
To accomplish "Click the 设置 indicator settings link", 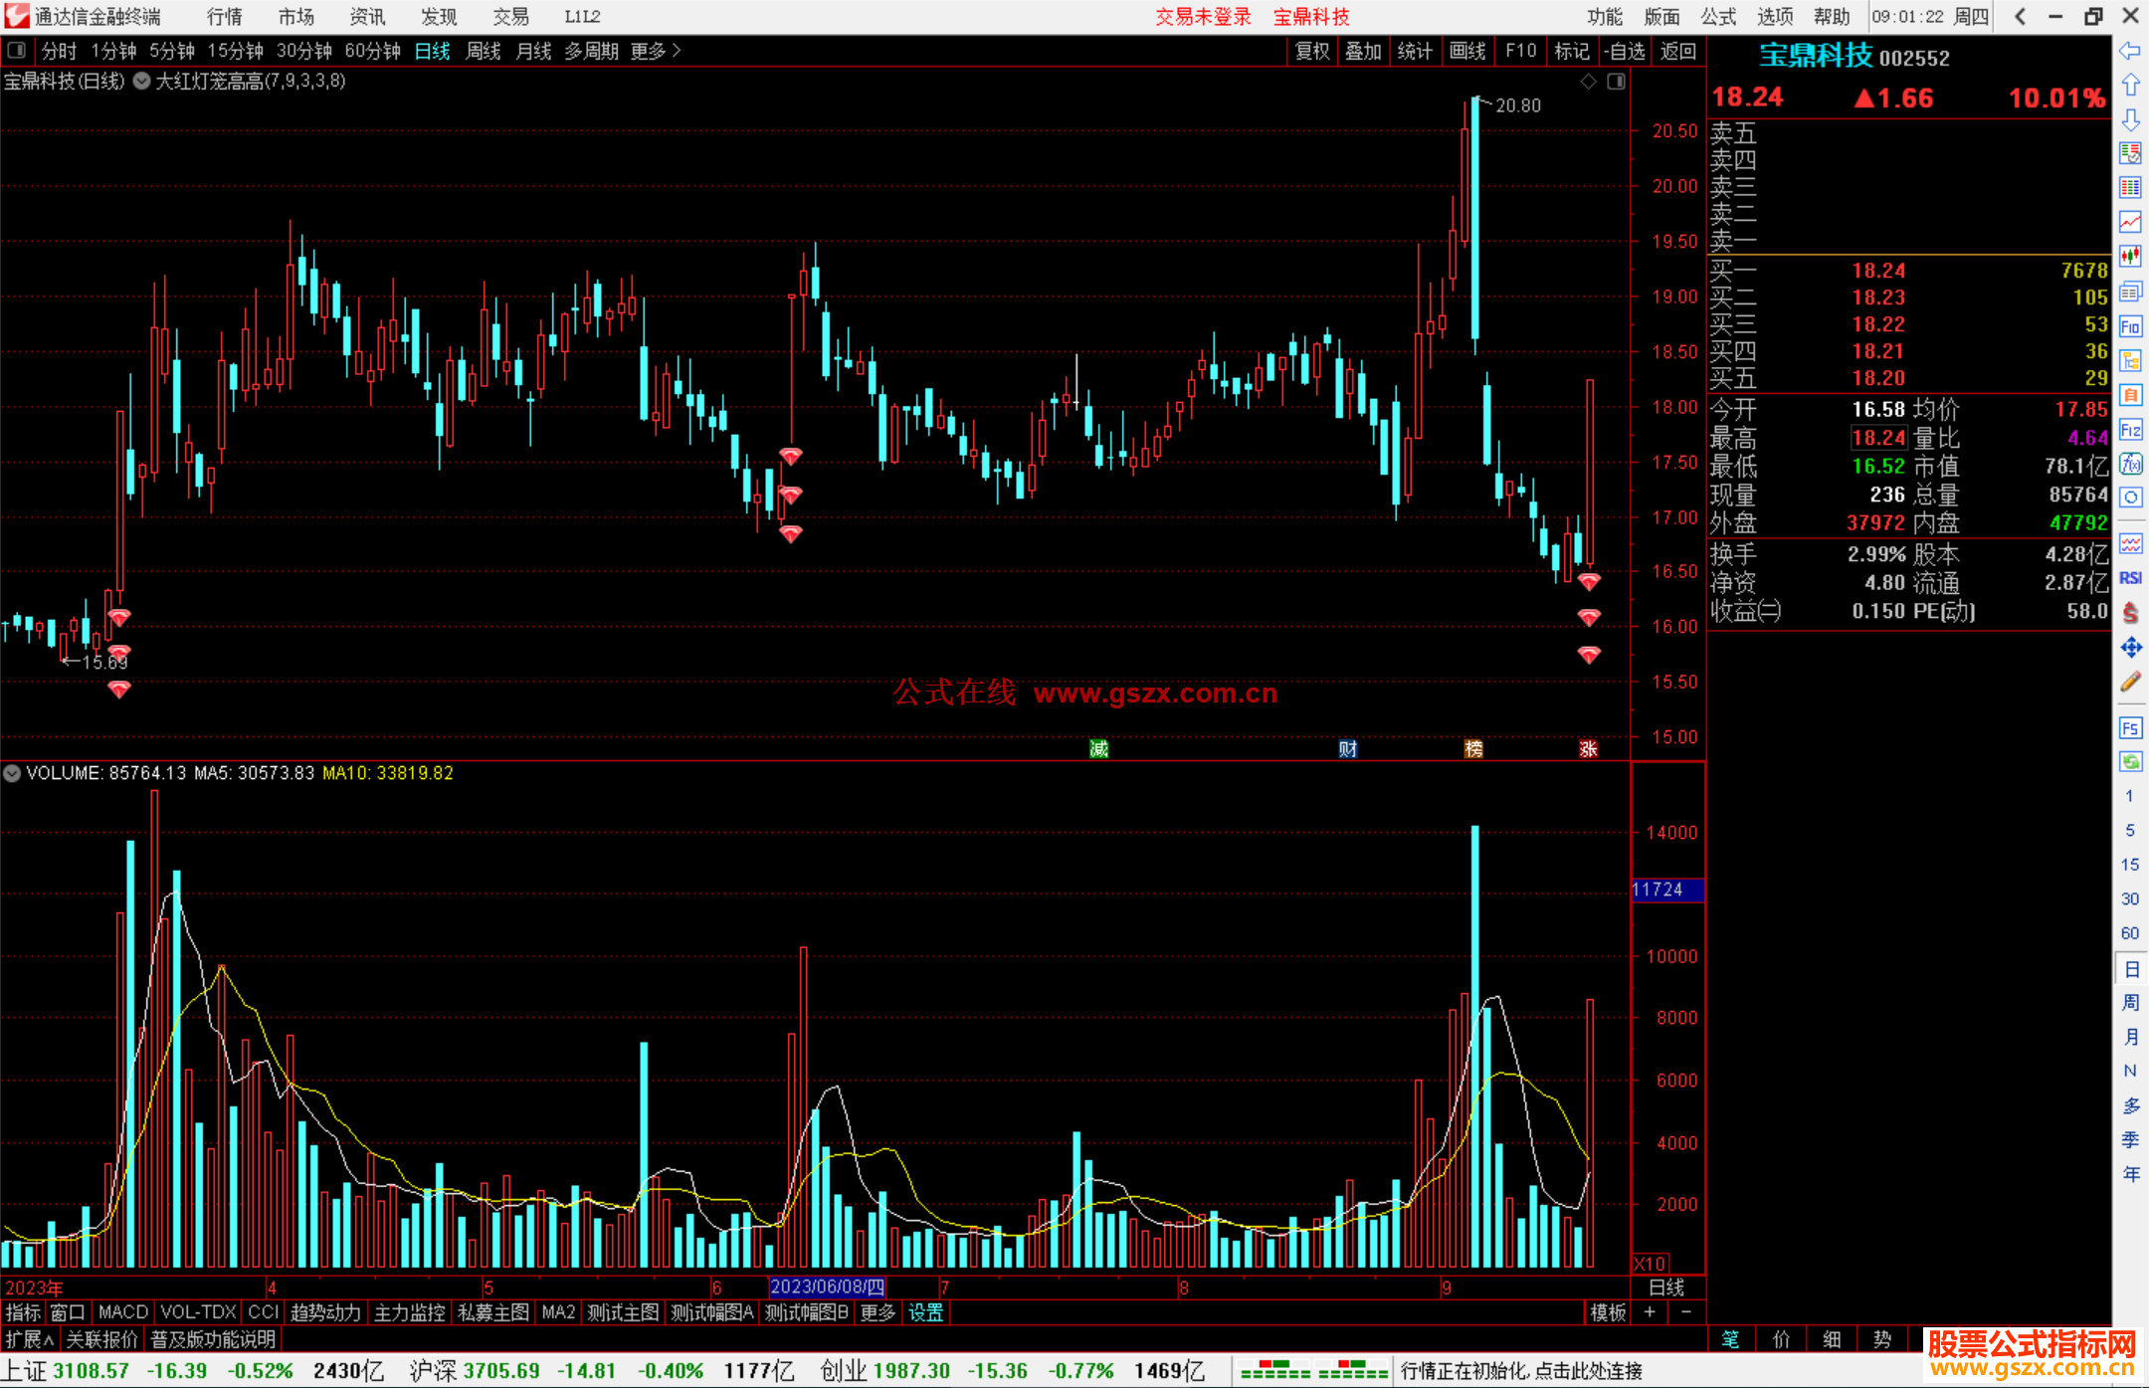I will (x=925, y=1312).
